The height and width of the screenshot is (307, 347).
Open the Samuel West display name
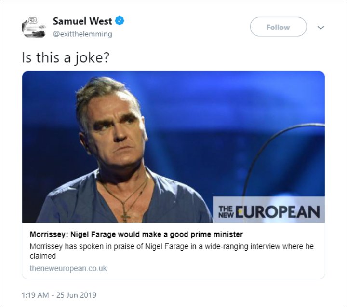coord(82,21)
